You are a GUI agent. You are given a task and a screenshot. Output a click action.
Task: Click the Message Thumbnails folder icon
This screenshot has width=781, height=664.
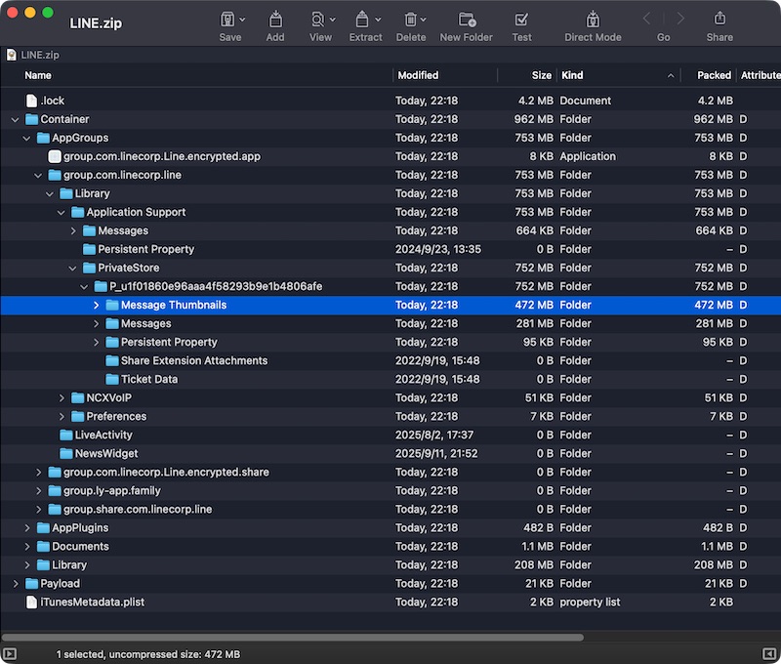[112, 305]
